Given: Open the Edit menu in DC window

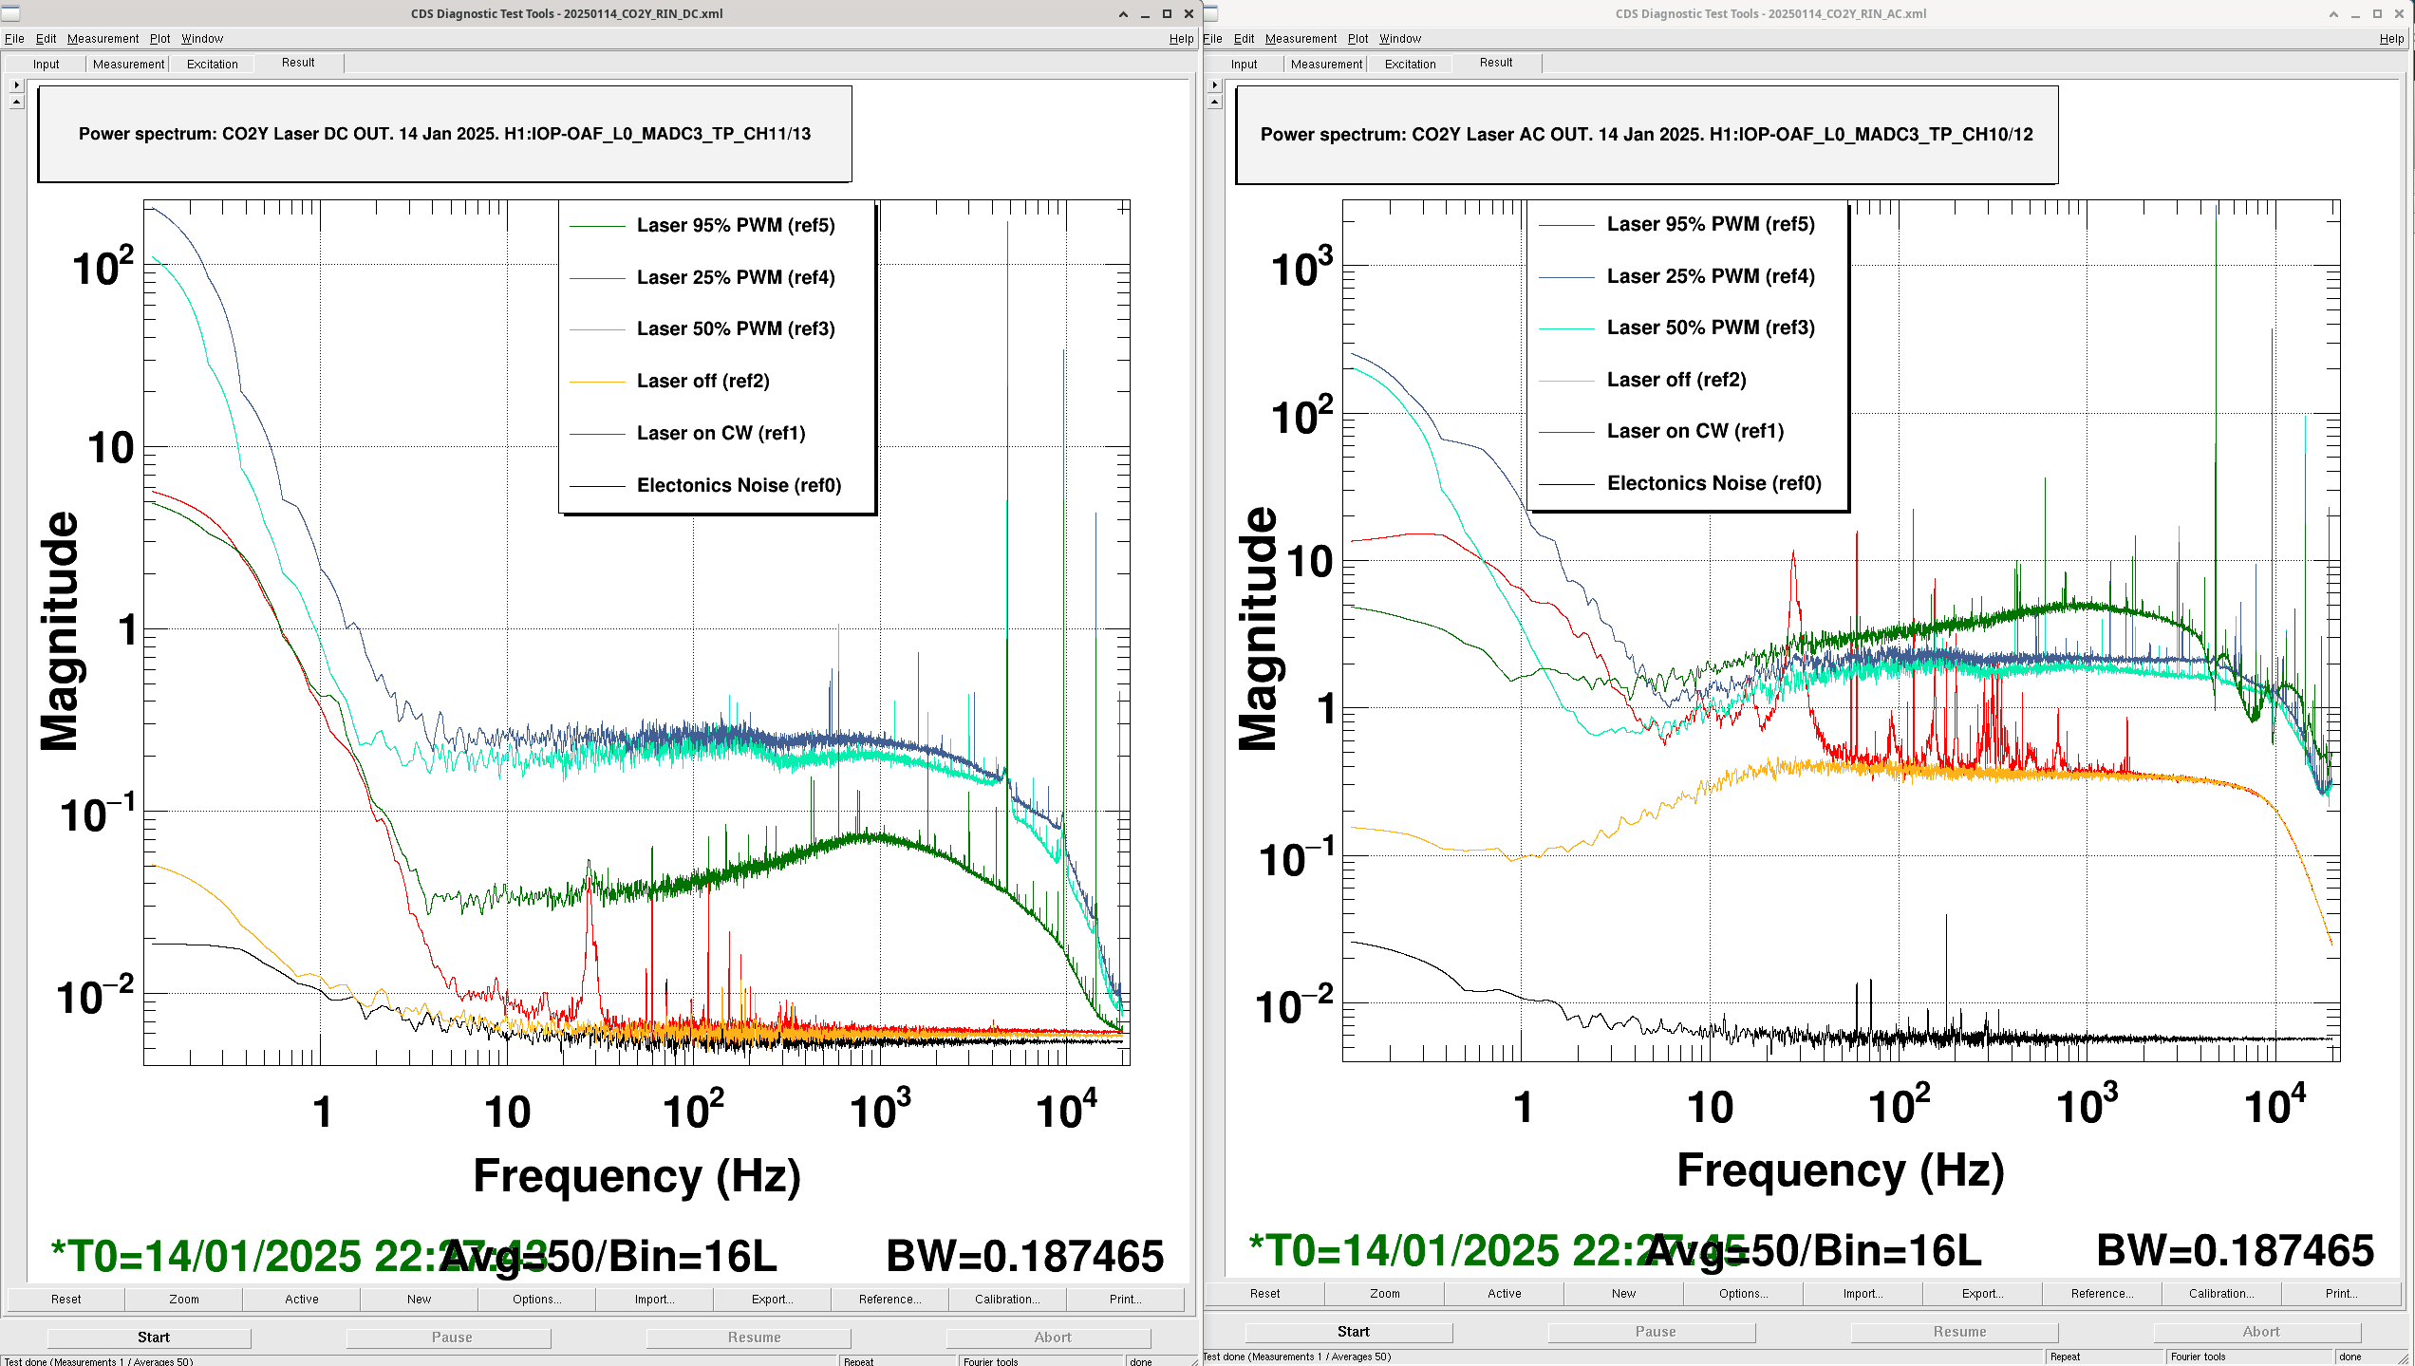Looking at the screenshot, I should 46,39.
